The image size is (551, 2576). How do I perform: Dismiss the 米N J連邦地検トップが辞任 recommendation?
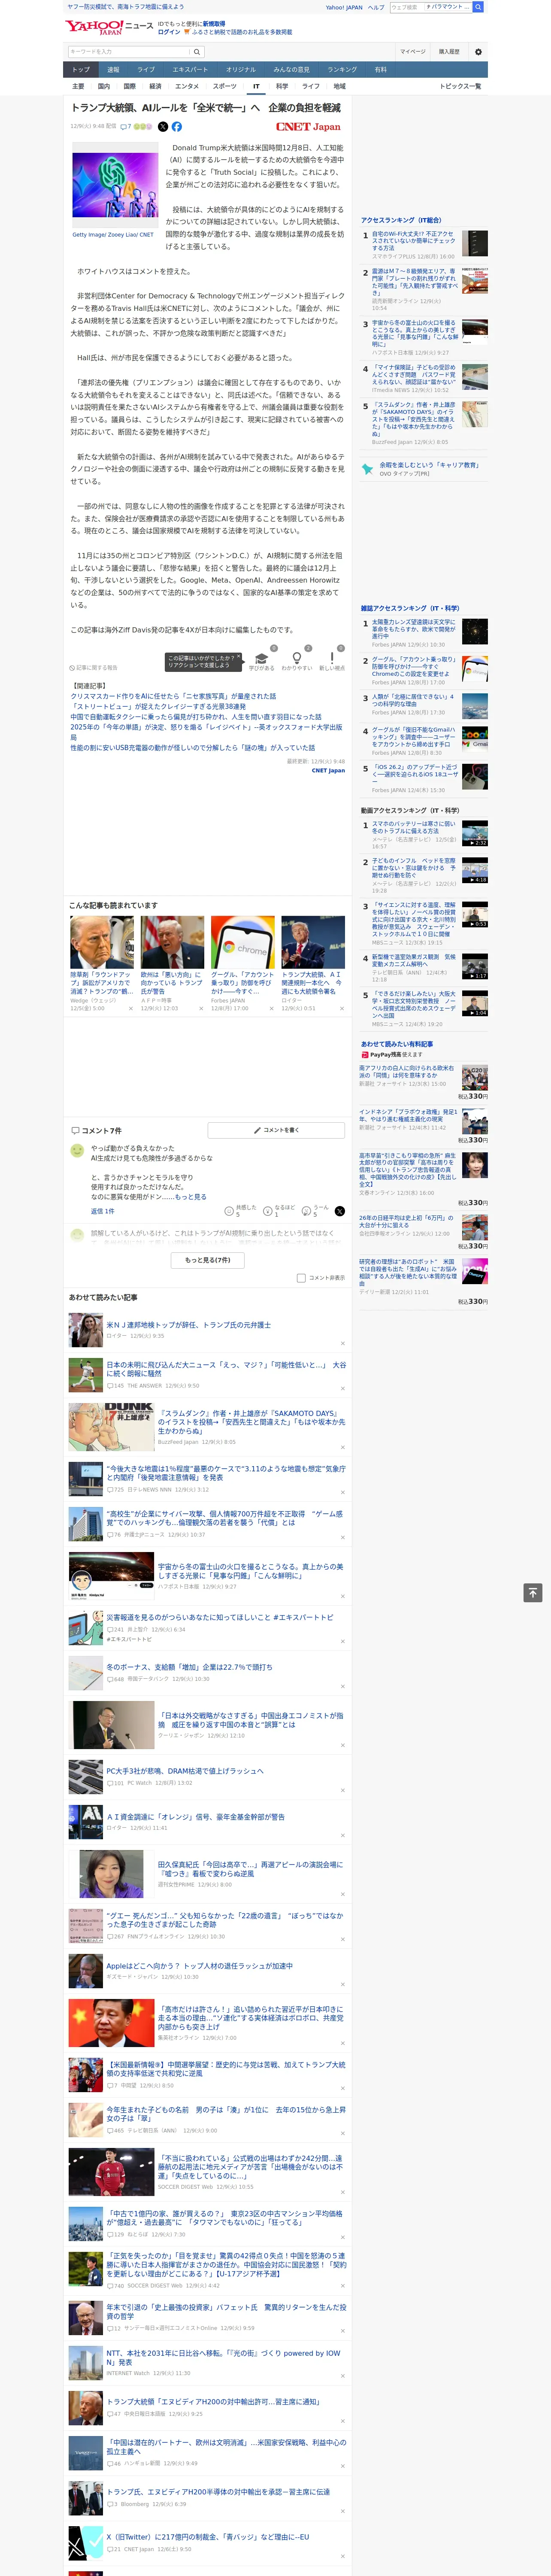coord(342,1343)
